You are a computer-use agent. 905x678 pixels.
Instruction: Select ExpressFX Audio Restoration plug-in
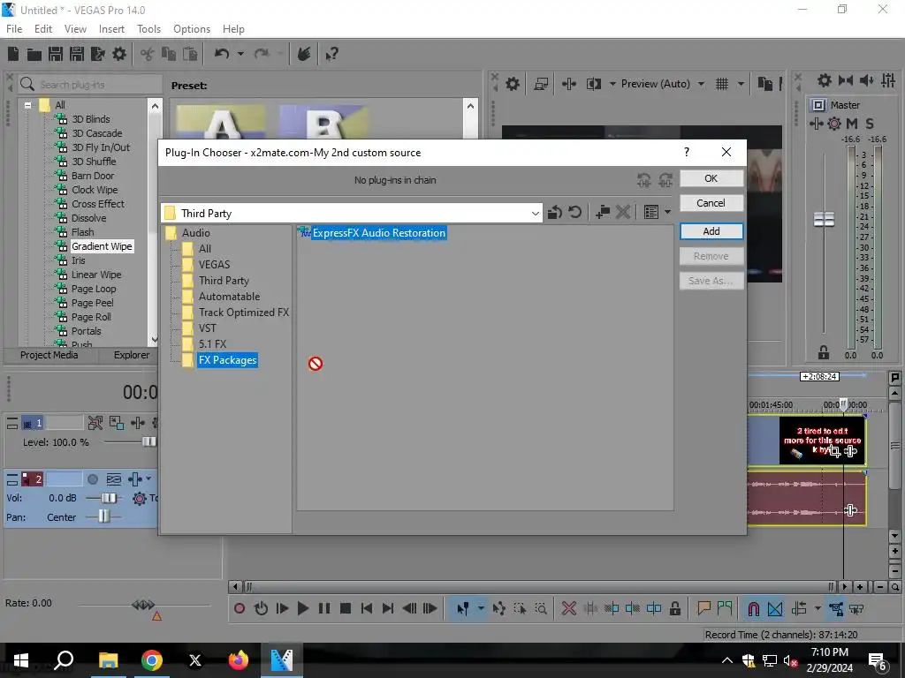pyautogui.click(x=378, y=233)
